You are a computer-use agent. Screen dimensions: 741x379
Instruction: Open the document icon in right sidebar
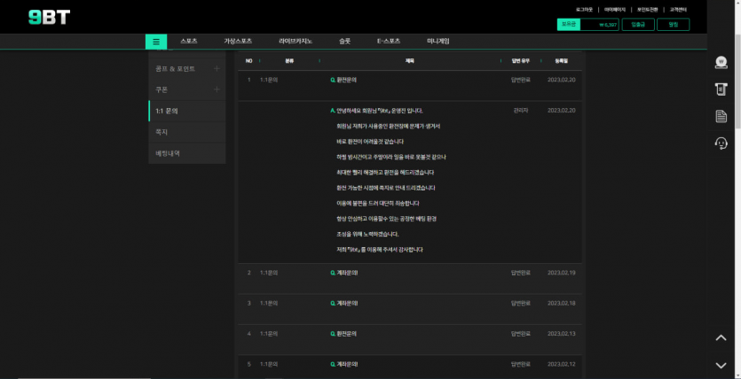tap(721, 116)
